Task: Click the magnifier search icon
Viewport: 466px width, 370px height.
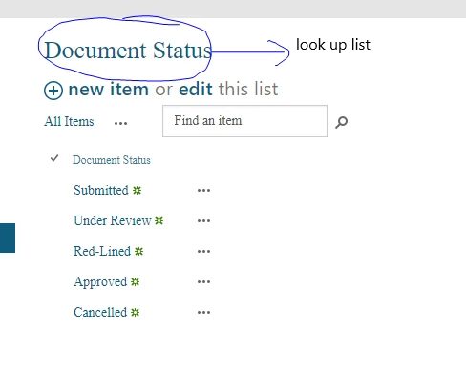Action: (x=341, y=122)
